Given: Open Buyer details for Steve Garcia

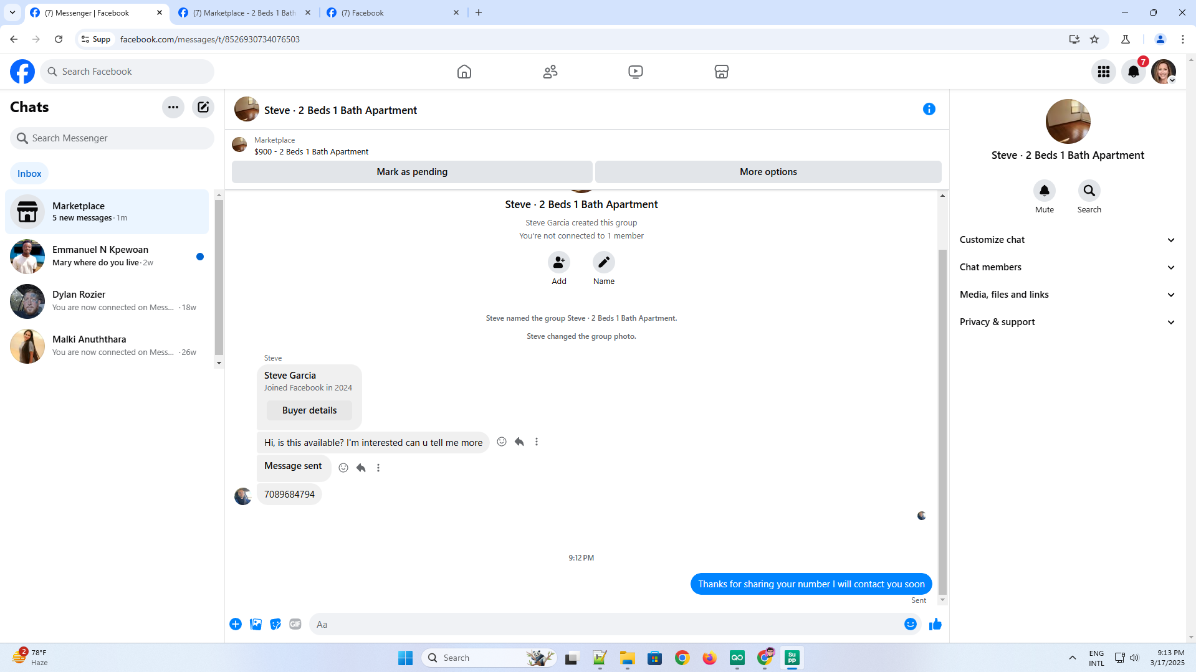Looking at the screenshot, I should pos(309,410).
